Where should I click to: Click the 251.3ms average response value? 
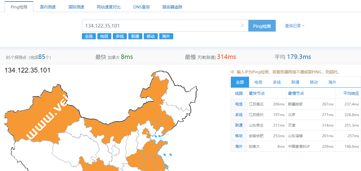tap(352, 125)
